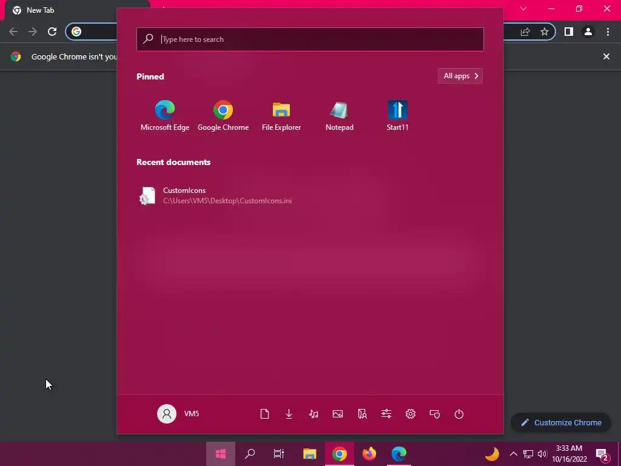Screen dimensions: 621x466
Task: Open Chrome profile avatar menu
Action: click(588, 32)
